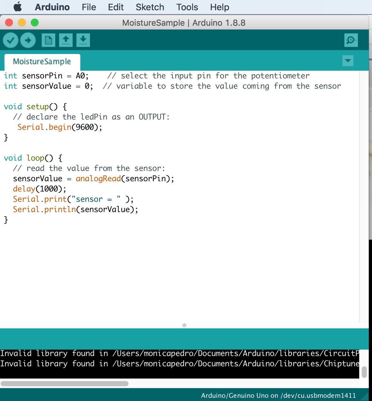The height and width of the screenshot is (401, 372).
Task: Click the "delay(1000);" line
Action: point(40,189)
